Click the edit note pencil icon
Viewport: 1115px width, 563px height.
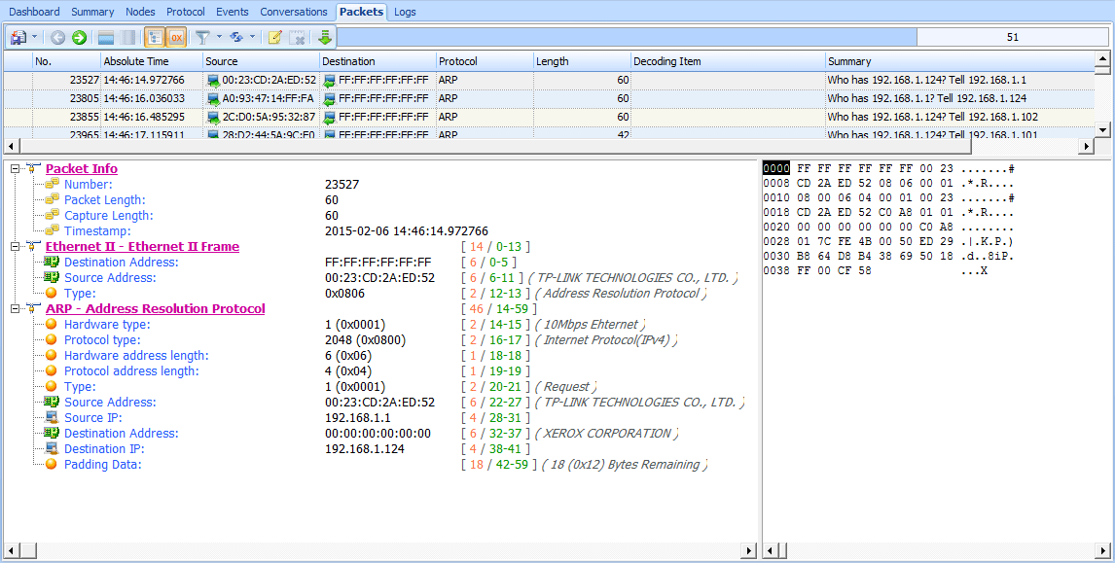point(275,37)
